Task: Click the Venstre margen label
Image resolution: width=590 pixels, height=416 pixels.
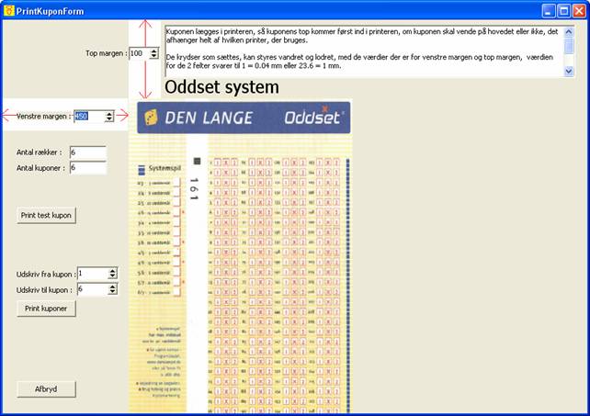Action: (43, 117)
